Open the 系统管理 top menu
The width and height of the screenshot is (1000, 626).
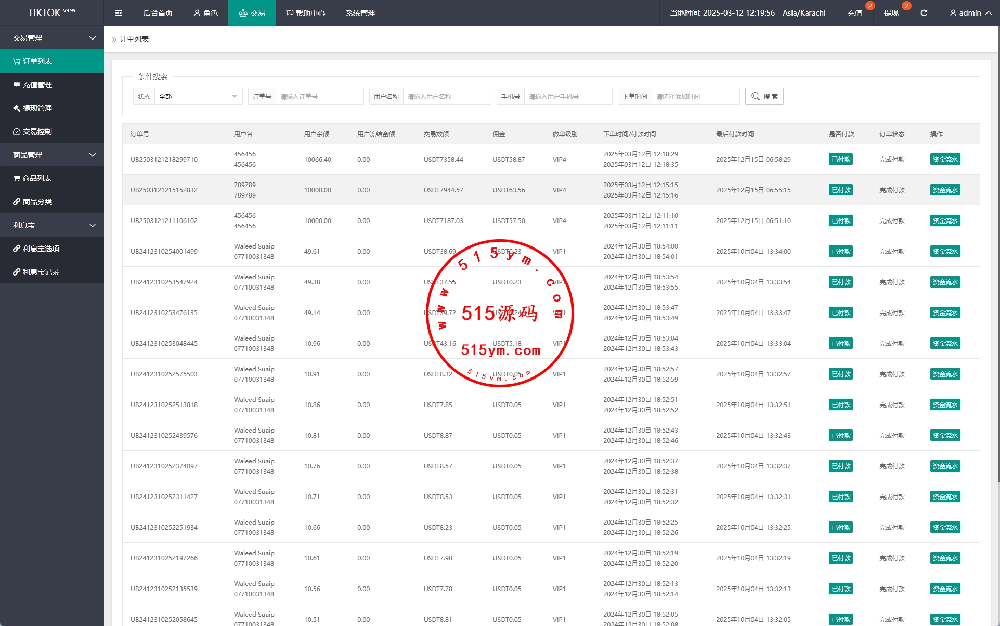[360, 13]
